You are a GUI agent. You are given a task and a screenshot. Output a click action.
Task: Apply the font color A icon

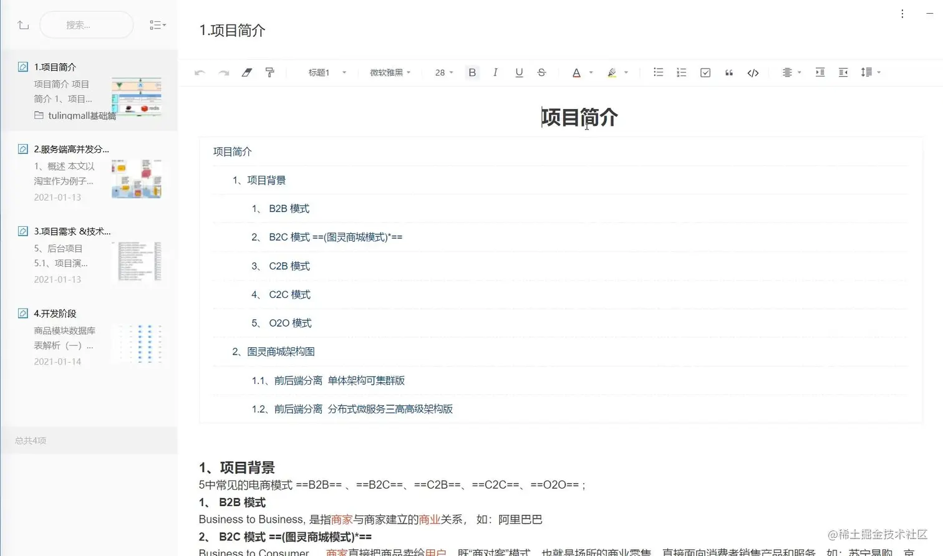coord(576,72)
